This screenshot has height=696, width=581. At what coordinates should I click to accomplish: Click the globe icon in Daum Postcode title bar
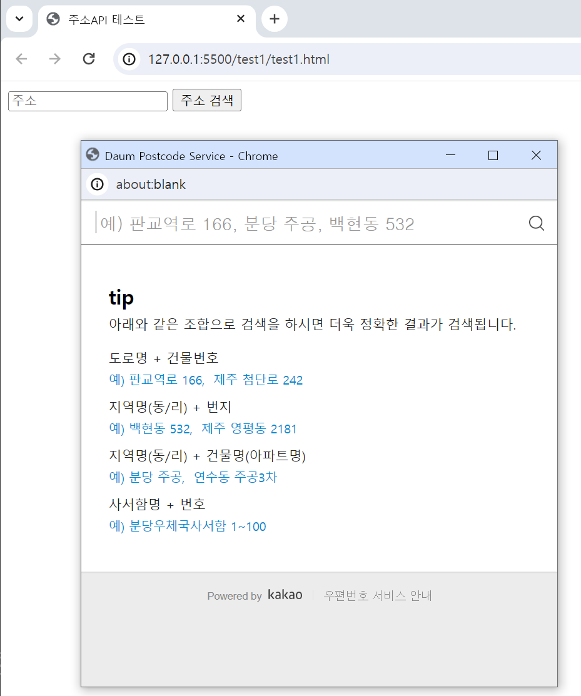point(93,154)
